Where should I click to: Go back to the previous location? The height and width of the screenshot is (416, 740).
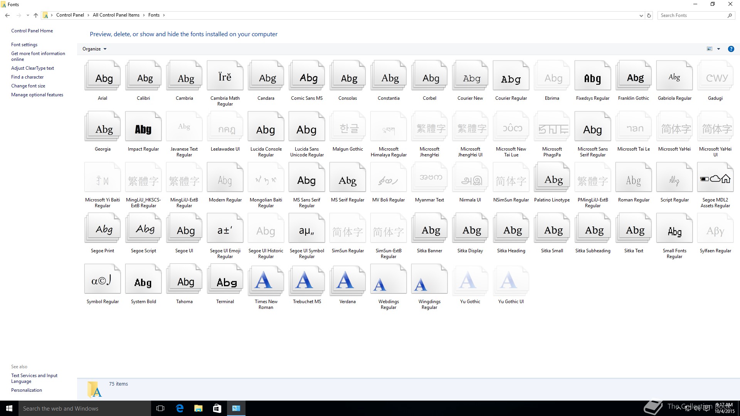[x=7, y=15]
